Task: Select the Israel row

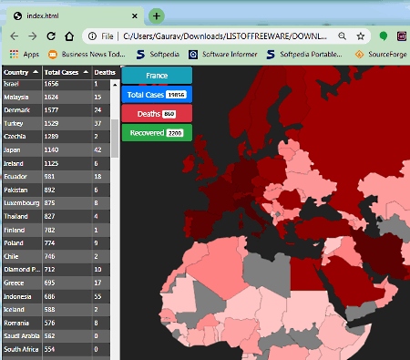Action: pyautogui.click(x=56, y=84)
